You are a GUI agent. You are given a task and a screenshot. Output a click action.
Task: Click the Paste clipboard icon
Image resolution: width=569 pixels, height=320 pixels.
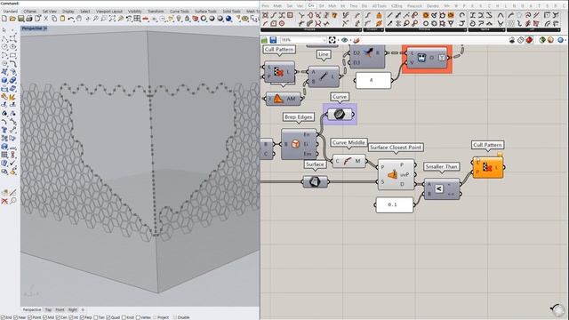62,19
